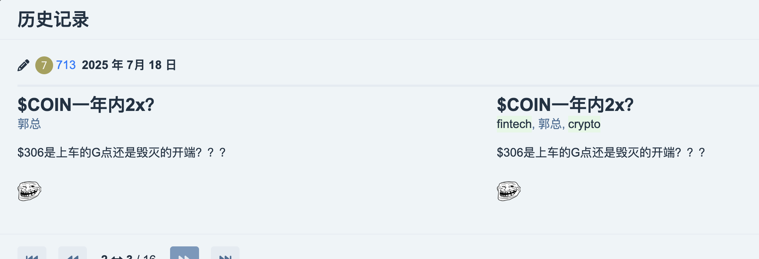759x259 pixels.
Task: Click the left $COIN一年内2x? title
Action: tap(86, 105)
